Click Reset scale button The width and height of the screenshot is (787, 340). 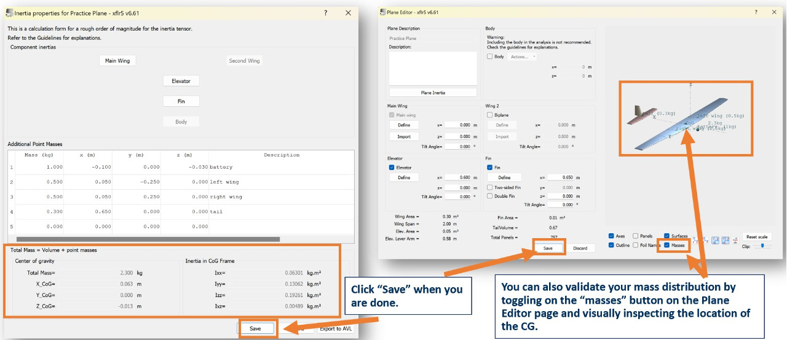pos(756,237)
